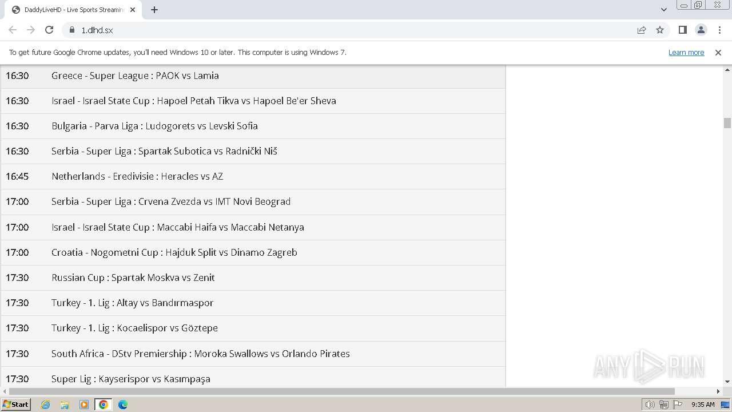
Task: Open the tab search dropdown arrow
Action: click(x=664, y=10)
